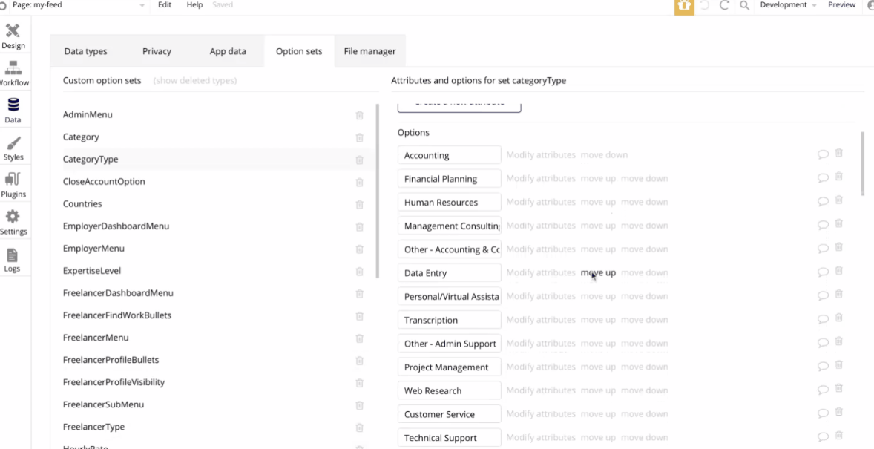Open comment bubble for Accounting option

[x=822, y=154]
